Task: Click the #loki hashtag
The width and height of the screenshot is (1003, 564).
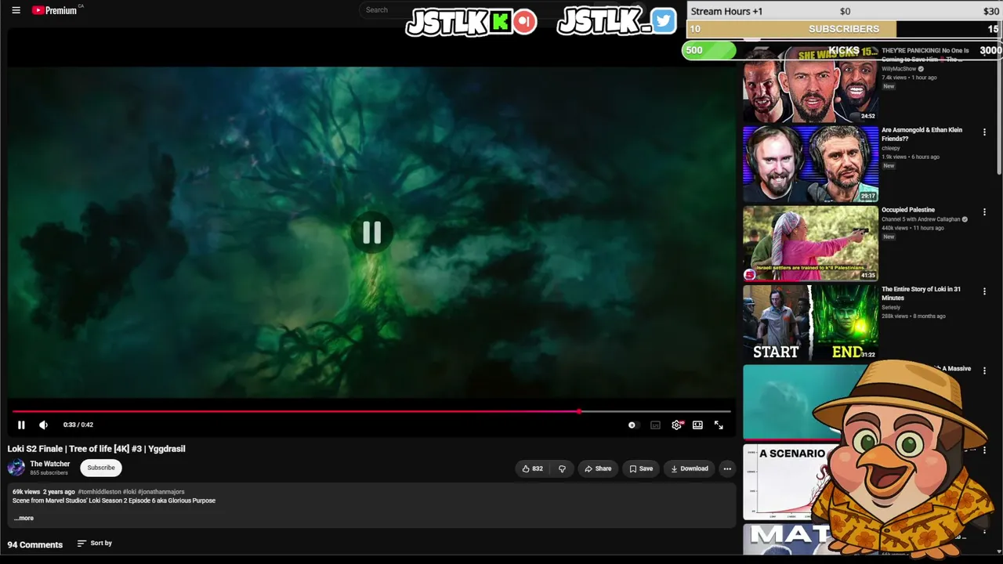Action: (x=129, y=492)
